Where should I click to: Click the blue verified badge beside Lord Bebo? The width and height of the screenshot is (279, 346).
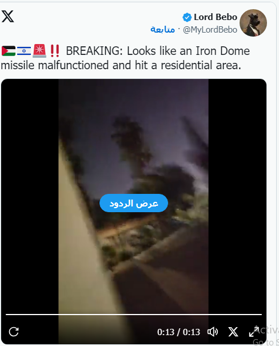[187, 17]
